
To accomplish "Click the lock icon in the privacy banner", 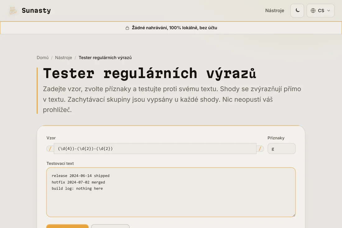I will pyautogui.click(x=127, y=28).
